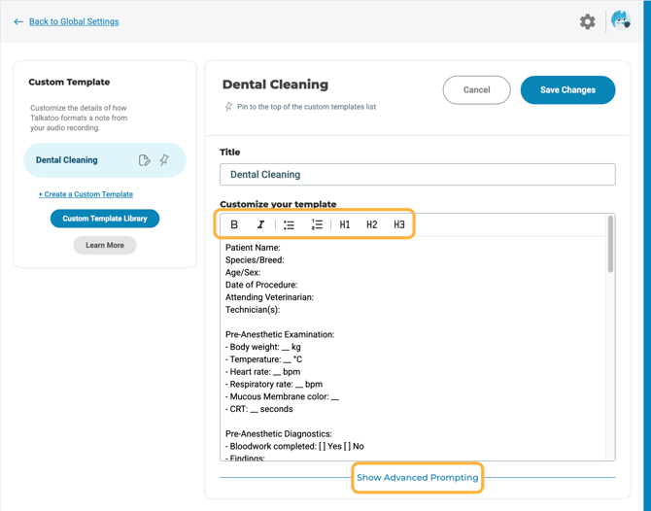651x511 pixels.
Task: Apply Heading 1 style
Action: (345, 224)
